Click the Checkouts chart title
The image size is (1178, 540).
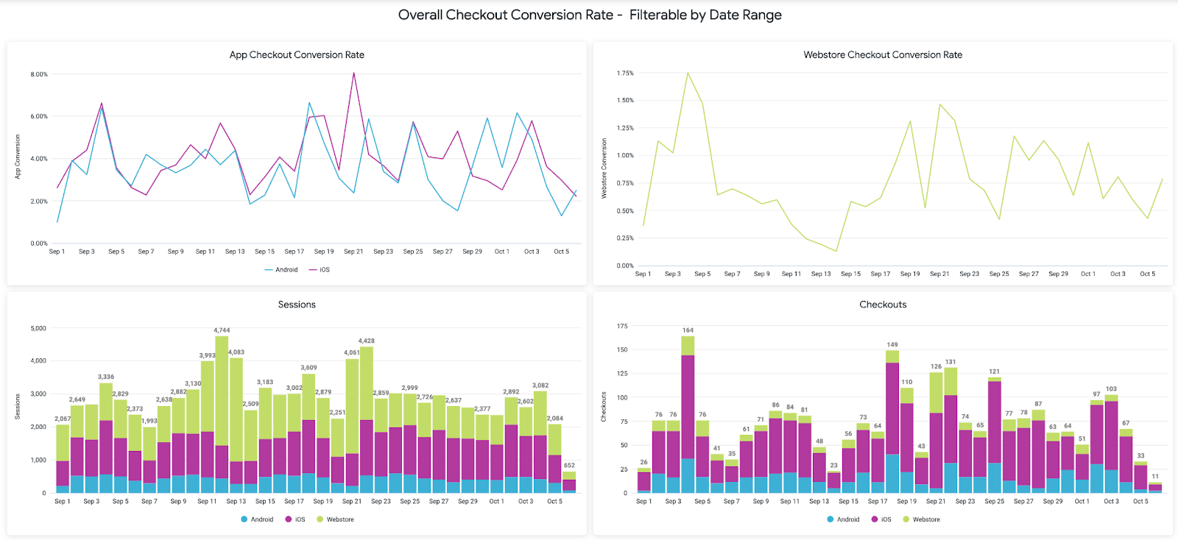[x=883, y=305]
